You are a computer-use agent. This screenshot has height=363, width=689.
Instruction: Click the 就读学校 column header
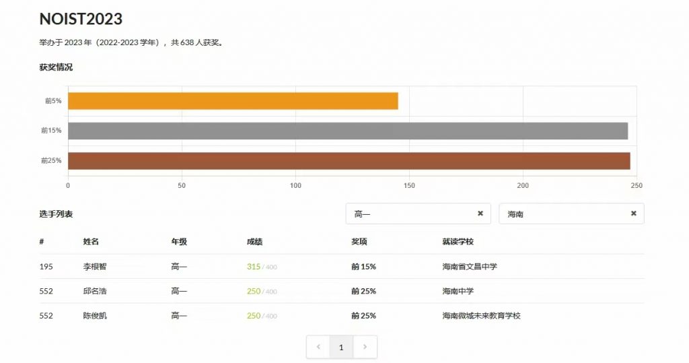coord(458,242)
